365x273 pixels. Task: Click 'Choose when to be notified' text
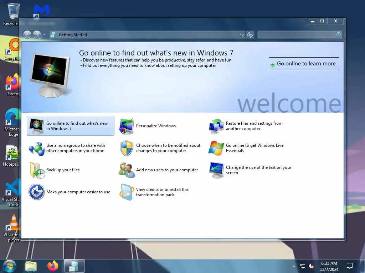click(168, 148)
